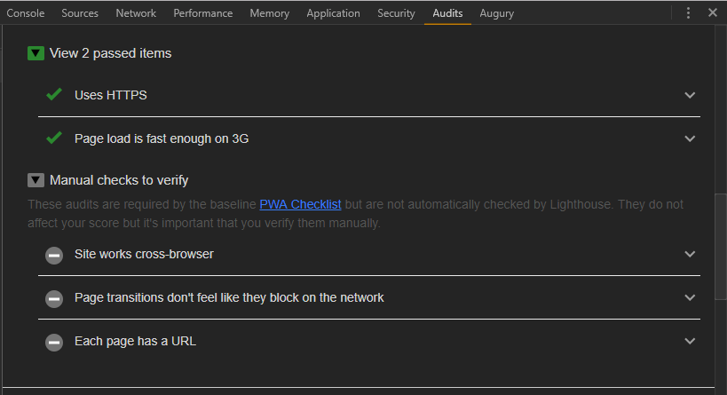
Task: Expand Site works cross-browser chevron
Action: pyautogui.click(x=690, y=255)
